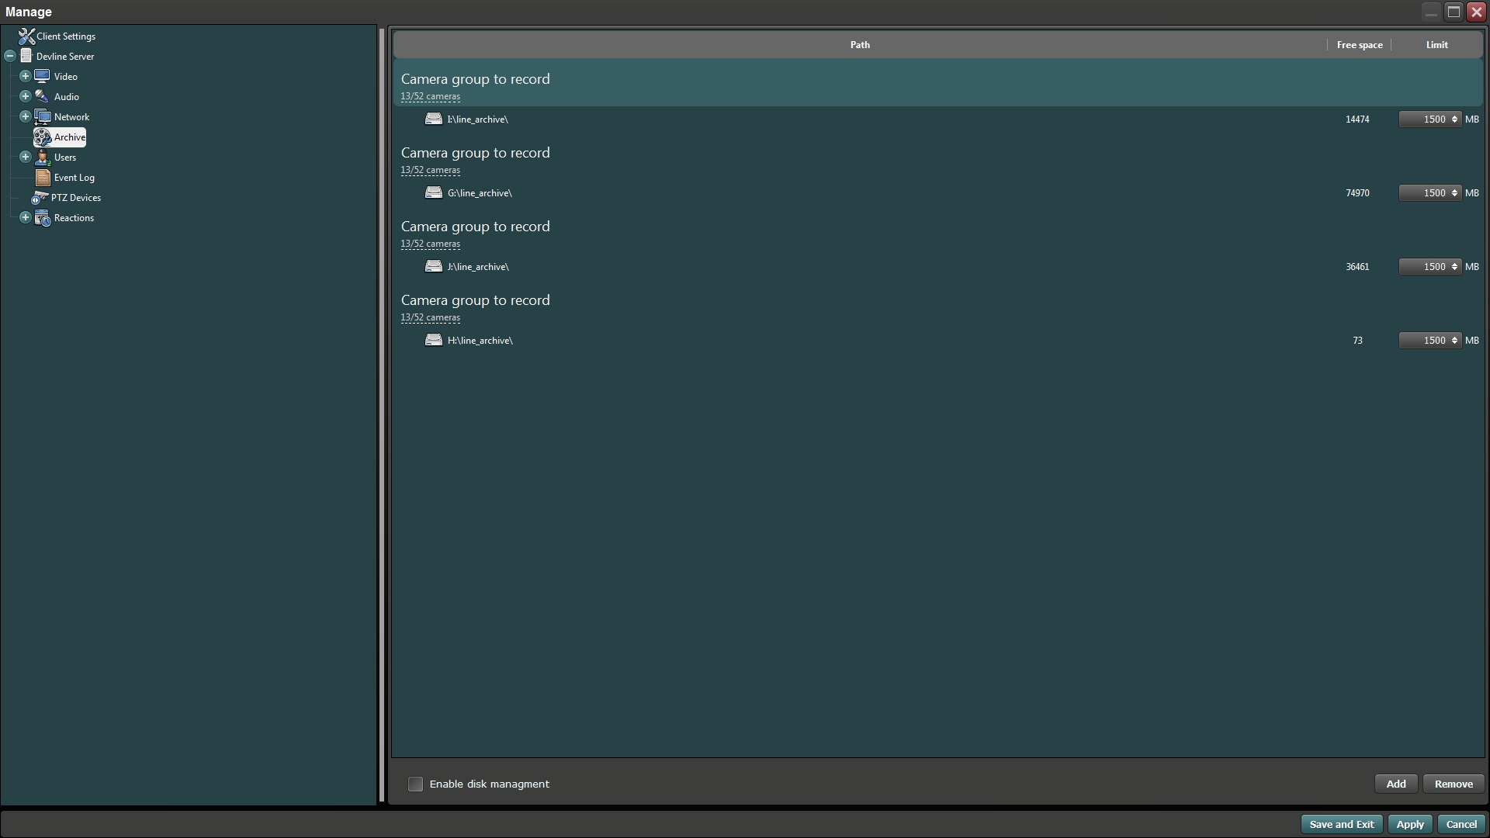Click the Add button

(1395, 784)
